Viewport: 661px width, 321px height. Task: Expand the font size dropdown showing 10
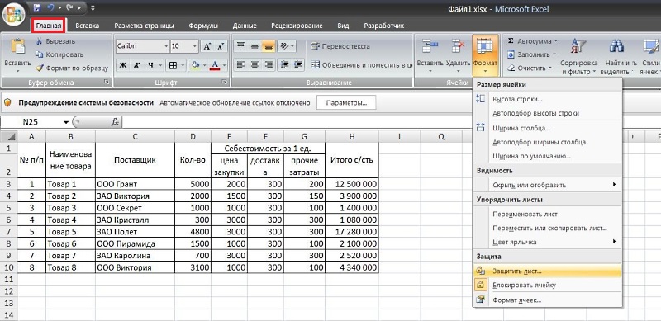(195, 46)
